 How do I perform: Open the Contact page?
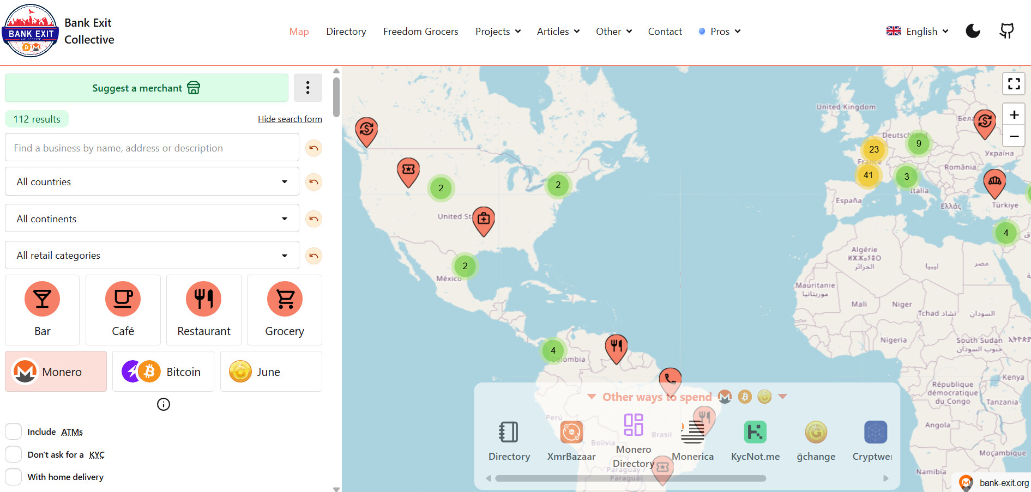coord(665,32)
